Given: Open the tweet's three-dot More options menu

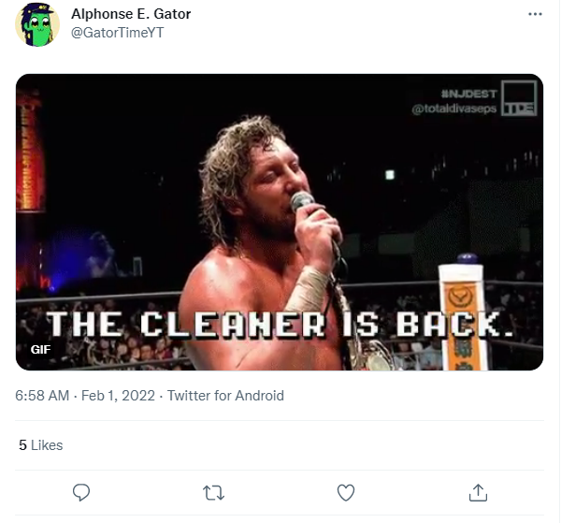Looking at the screenshot, I should coord(535,14).
